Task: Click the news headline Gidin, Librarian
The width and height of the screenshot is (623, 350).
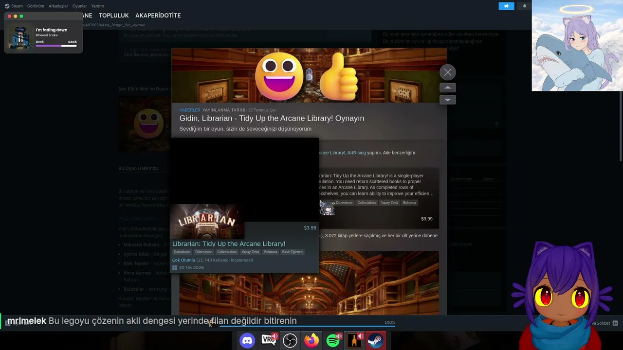Action: [272, 118]
